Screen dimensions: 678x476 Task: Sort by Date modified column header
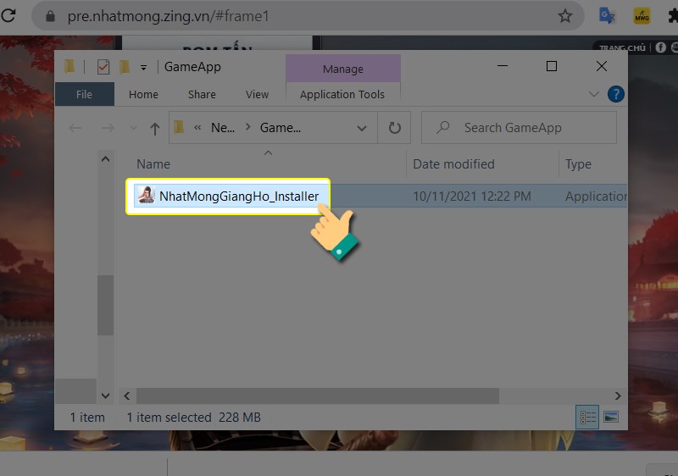[453, 163]
